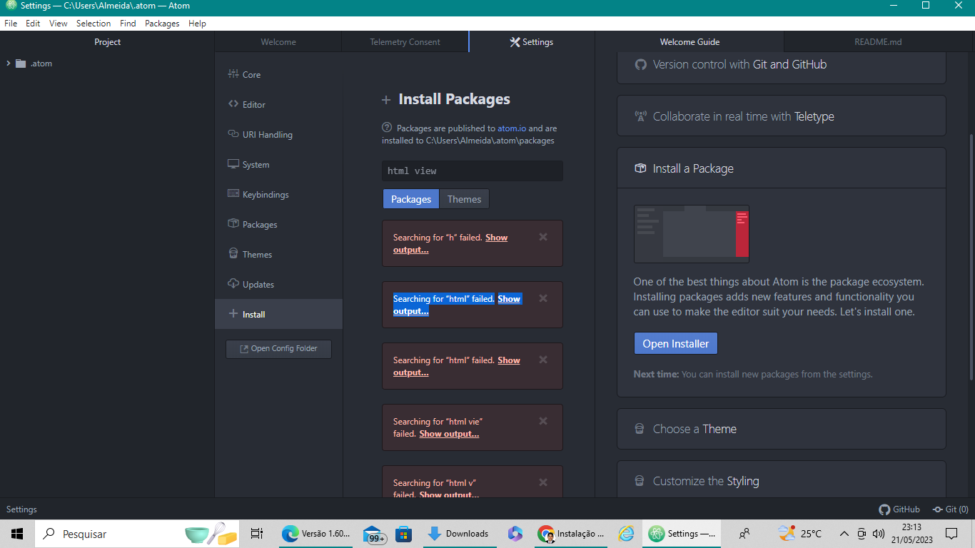Image resolution: width=975 pixels, height=548 pixels.
Task: Click the folder icon beside .atom
Action: click(x=21, y=64)
